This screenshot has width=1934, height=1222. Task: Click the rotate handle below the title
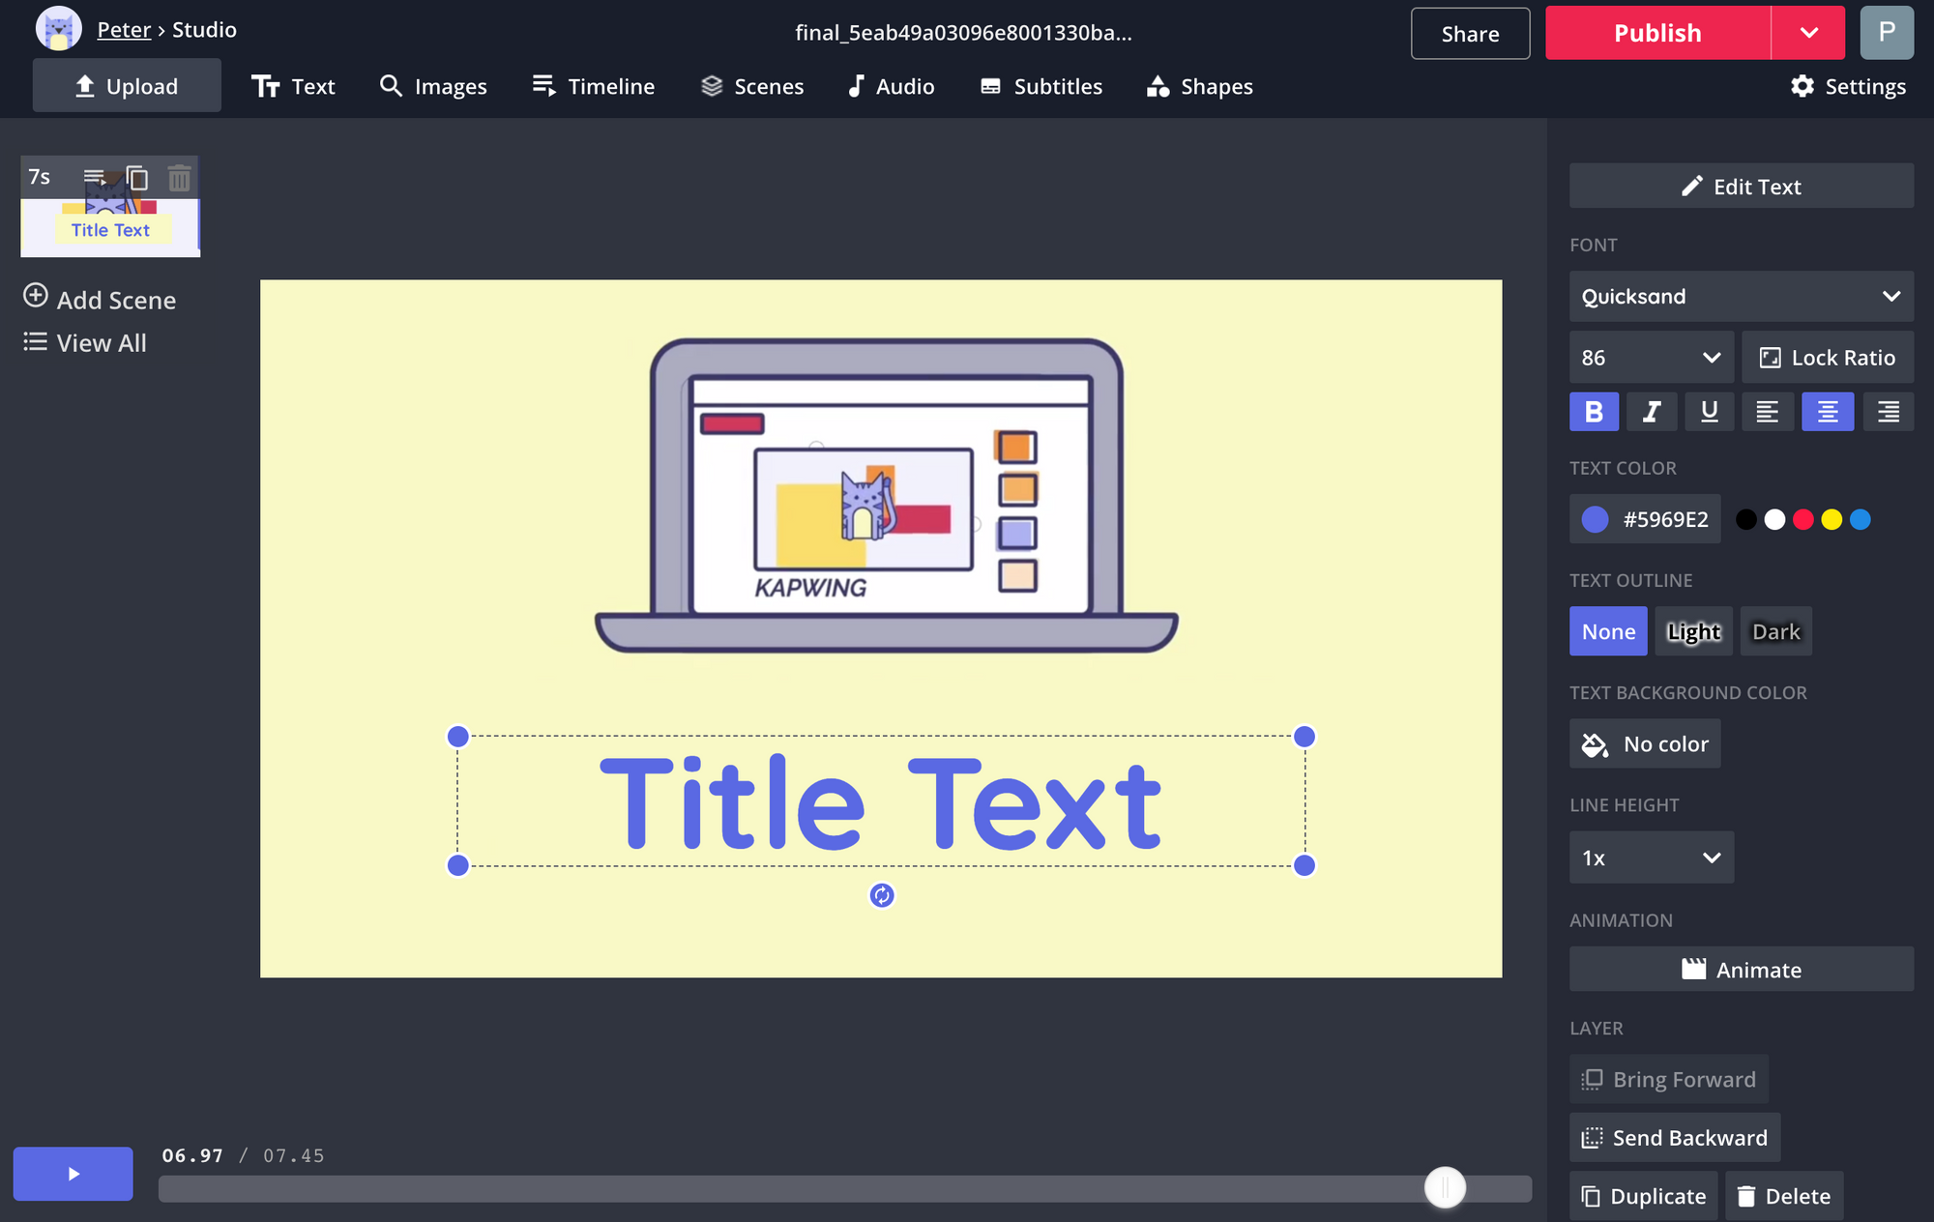881,895
